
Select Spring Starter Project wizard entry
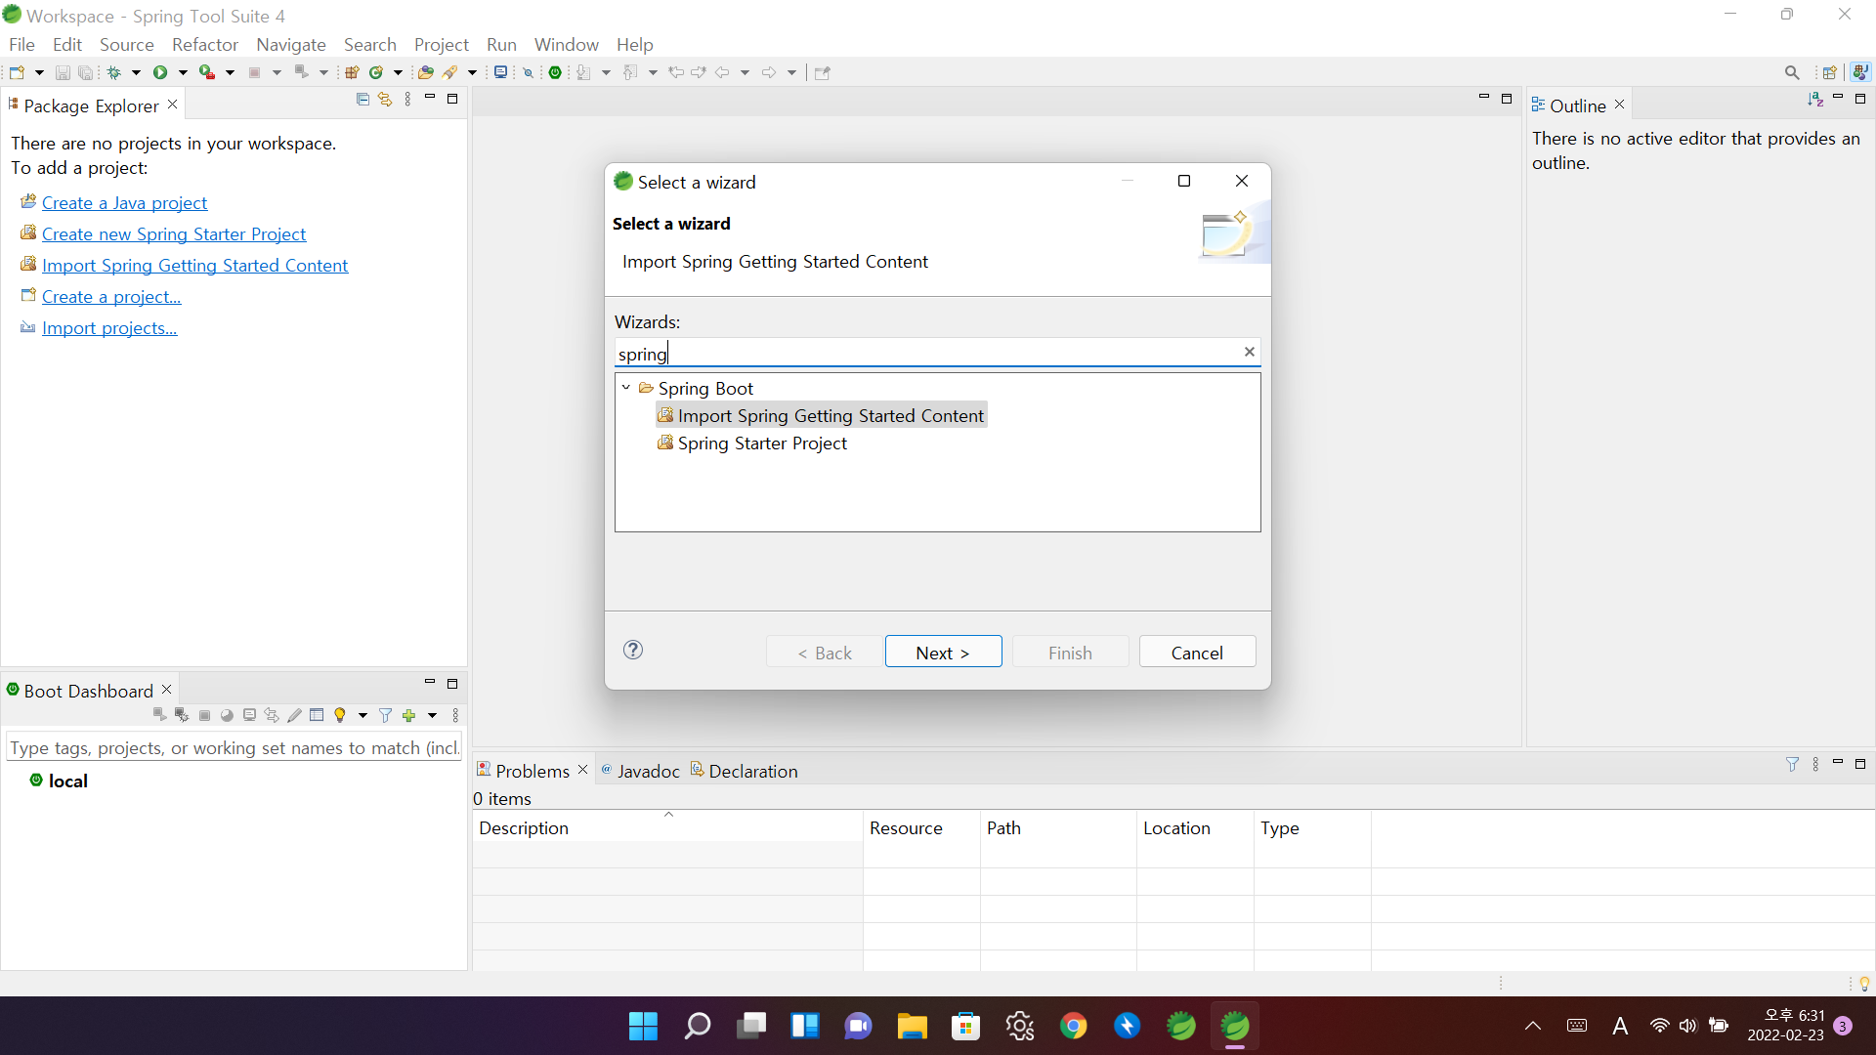pyautogui.click(x=762, y=443)
